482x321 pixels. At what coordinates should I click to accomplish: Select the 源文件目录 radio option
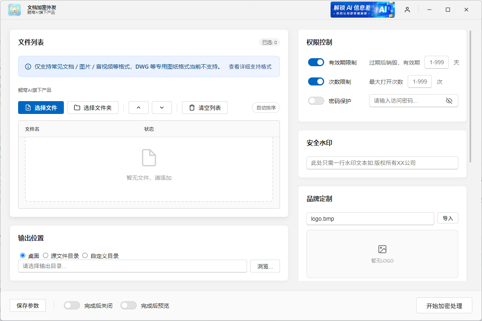(46, 255)
